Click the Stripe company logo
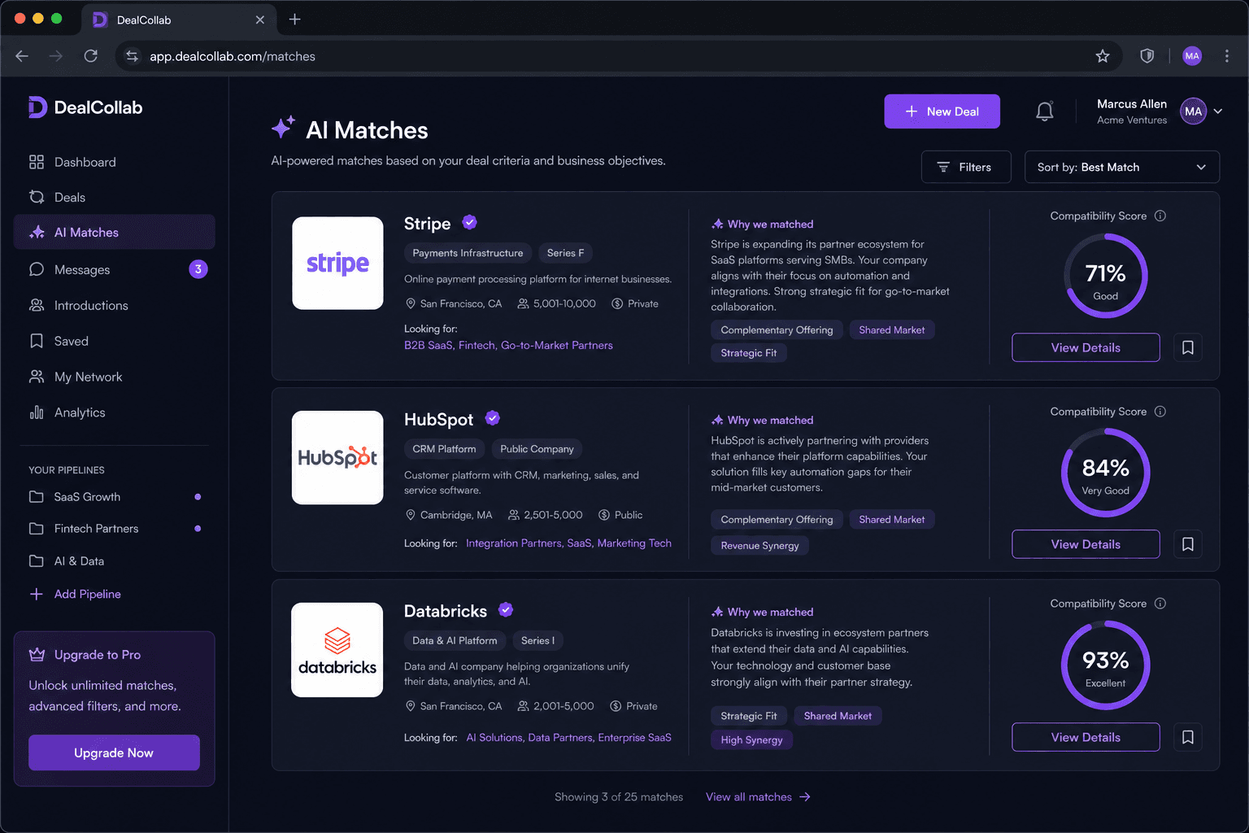Viewport: 1249px width, 833px height. (337, 263)
